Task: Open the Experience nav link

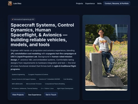Action: click(x=90, y=4)
